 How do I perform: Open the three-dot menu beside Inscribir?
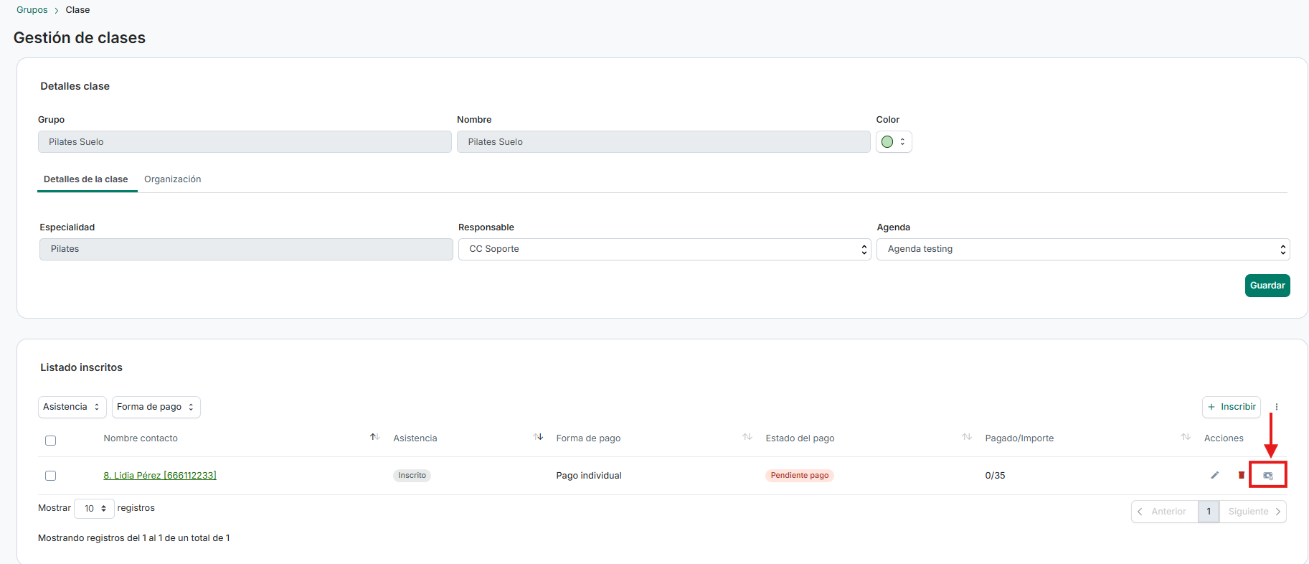1277,407
